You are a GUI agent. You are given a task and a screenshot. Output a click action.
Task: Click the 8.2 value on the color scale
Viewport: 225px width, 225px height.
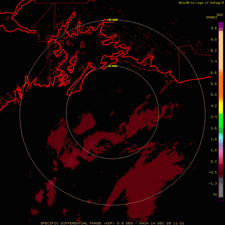214,50
